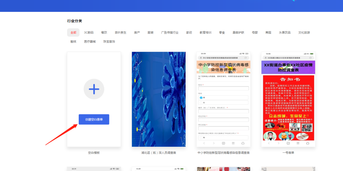Open the 文化旅游 category

pyautogui.click(x=304, y=32)
